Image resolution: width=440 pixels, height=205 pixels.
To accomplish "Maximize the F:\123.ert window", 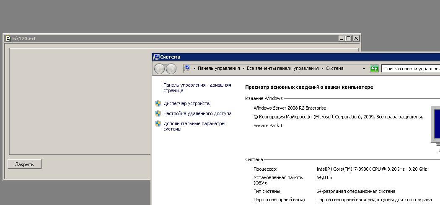I will [x=349, y=38].
